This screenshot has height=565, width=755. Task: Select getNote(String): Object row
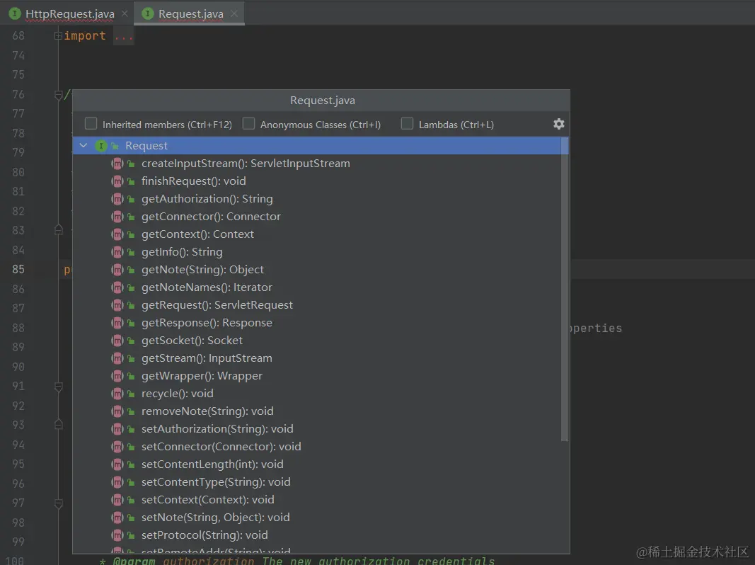click(317, 270)
